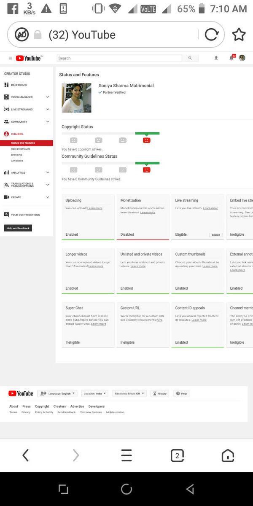Open the eligibility requirements here link
The width and height of the screenshot is (253, 506).
click(x=159, y=320)
